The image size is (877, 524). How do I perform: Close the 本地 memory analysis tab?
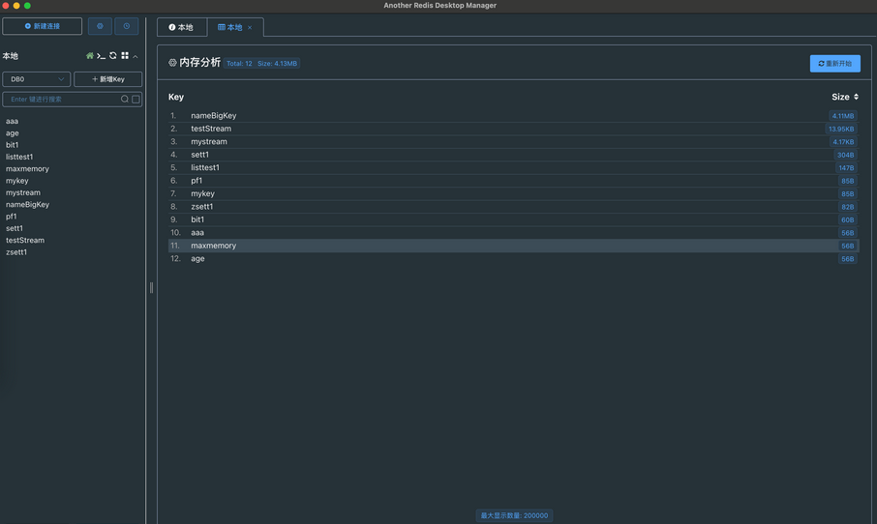(x=250, y=28)
